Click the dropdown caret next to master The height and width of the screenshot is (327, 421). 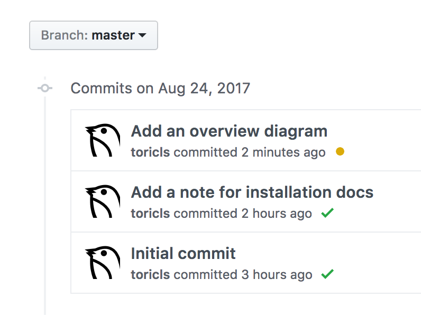(x=142, y=36)
